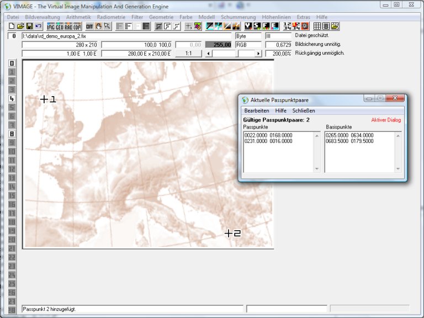The image size is (424, 318).
Task: Click the undo arrow toolbar icon
Action: click(38, 26)
